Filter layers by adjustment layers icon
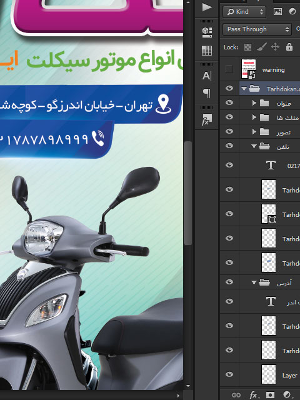 point(292,11)
